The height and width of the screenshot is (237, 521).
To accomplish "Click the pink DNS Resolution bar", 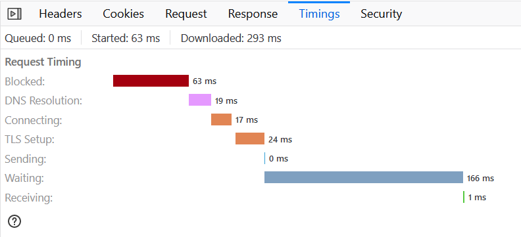I will (200, 100).
